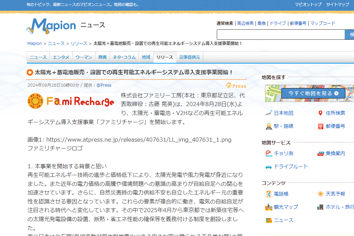
Task: Click the マピオントップ link in top bar
Action: point(308,4)
